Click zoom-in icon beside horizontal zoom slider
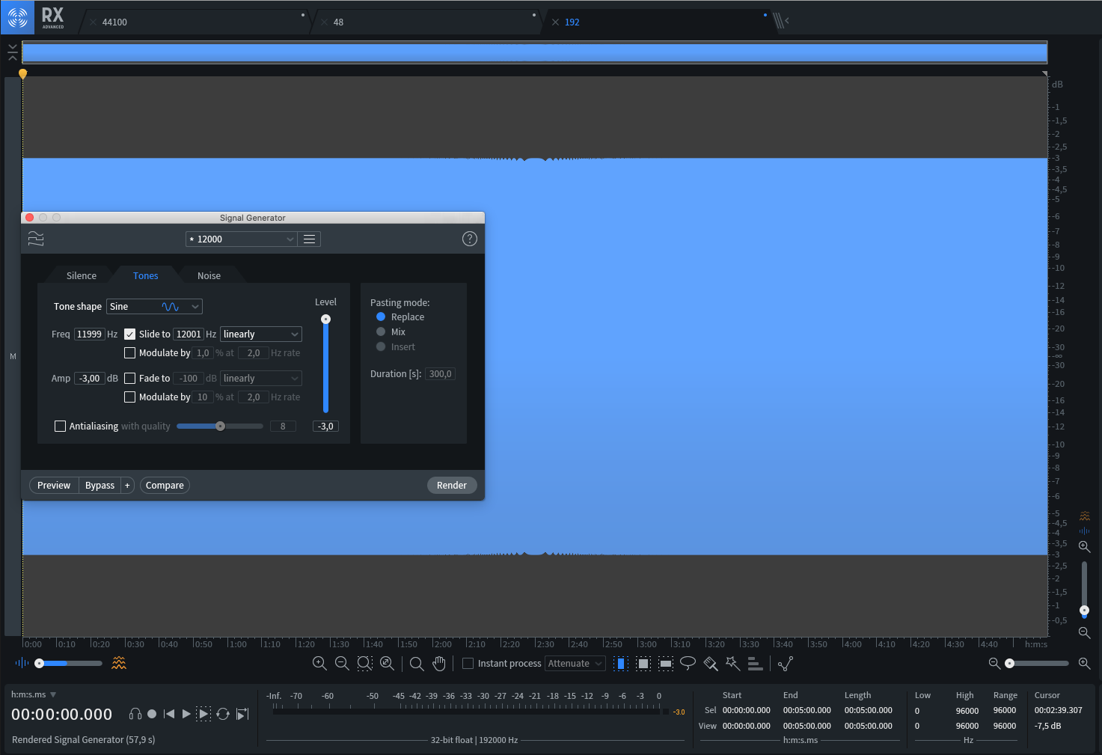 [1084, 663]
